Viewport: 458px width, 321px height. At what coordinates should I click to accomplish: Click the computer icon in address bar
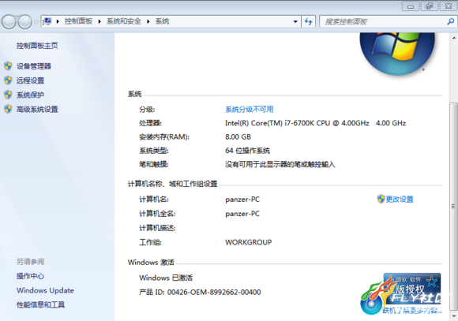pos(47,21)
